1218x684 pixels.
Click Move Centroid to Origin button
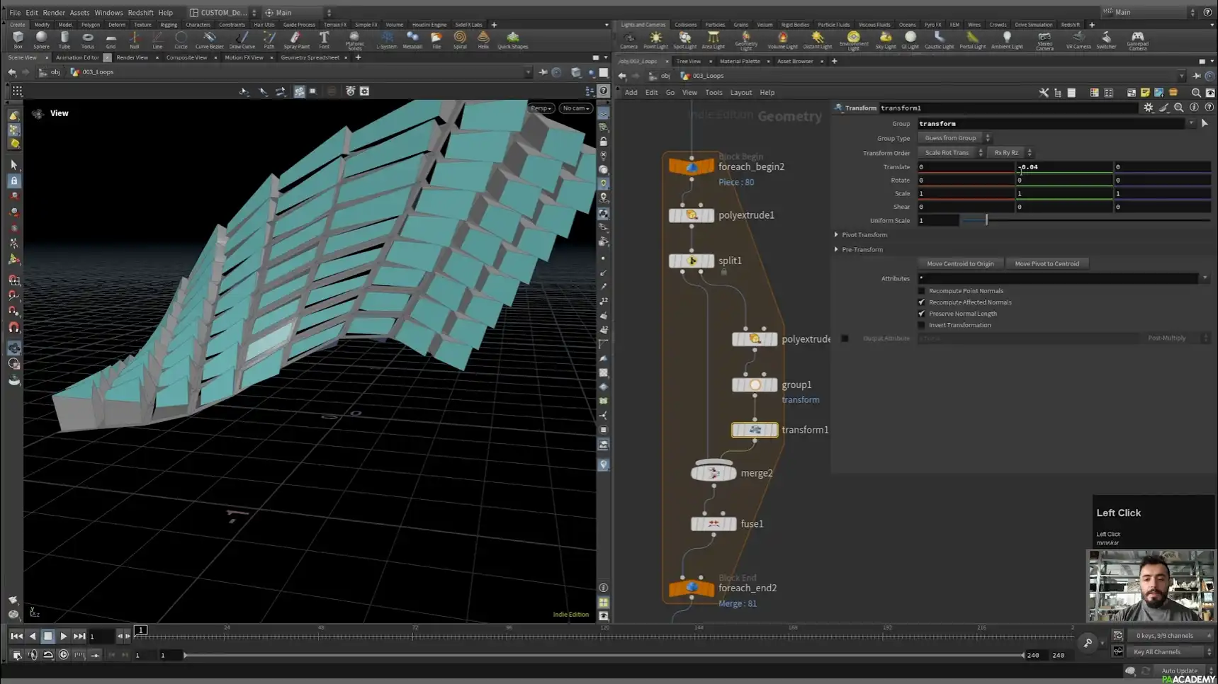[x=960, y=263]
